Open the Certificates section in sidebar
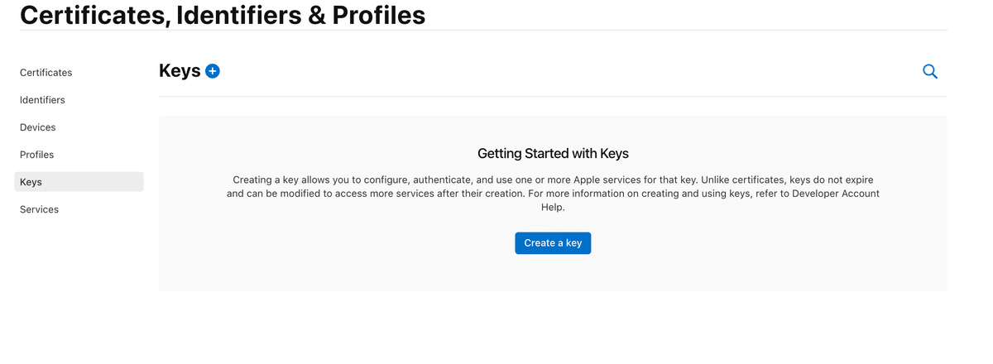 [x=46, y=73]
